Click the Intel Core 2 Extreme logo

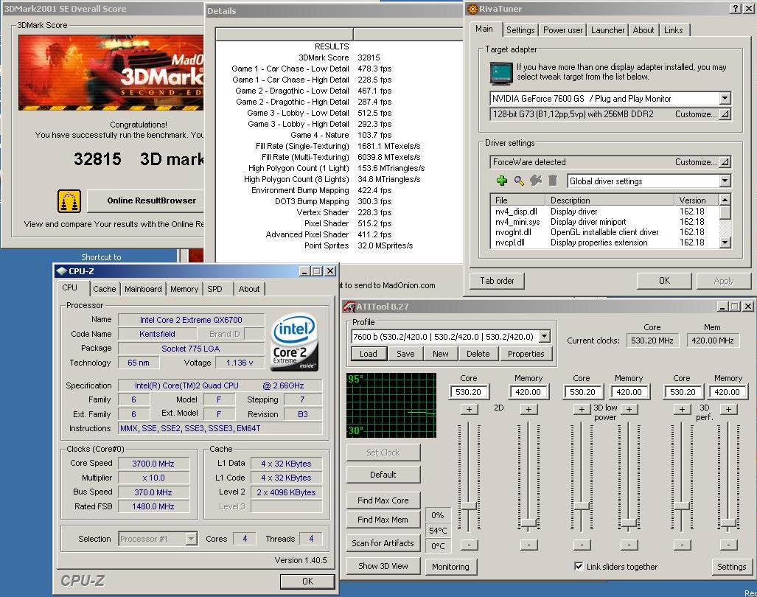coord(295,342)
